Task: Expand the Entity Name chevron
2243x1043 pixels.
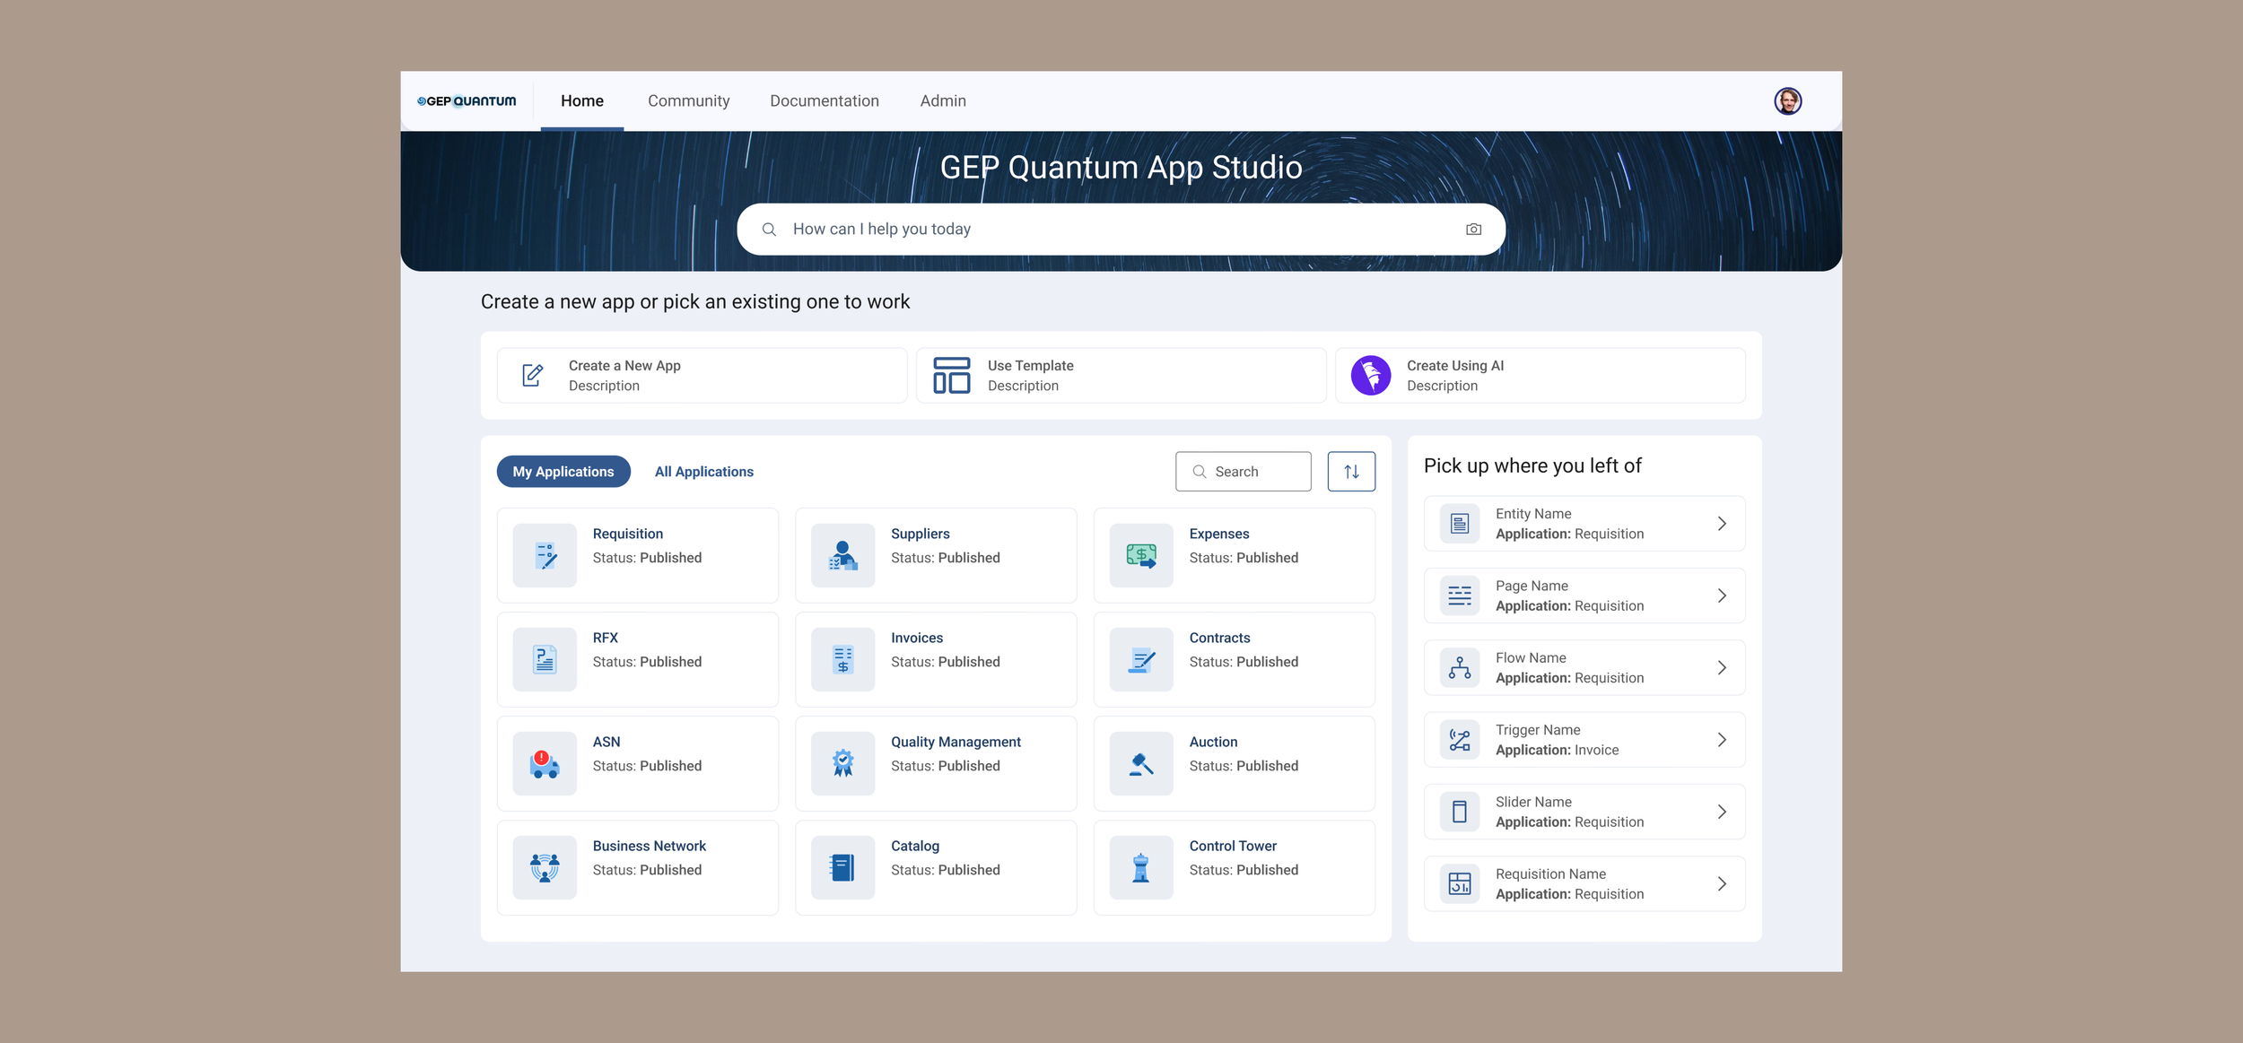Action: [1721, 524]
